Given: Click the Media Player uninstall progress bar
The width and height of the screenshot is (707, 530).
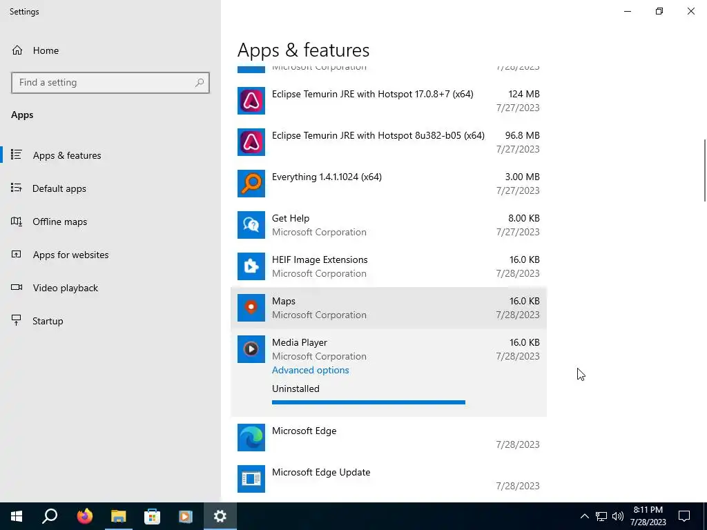Looking at the screenshot, I should (x=369, y=402).
